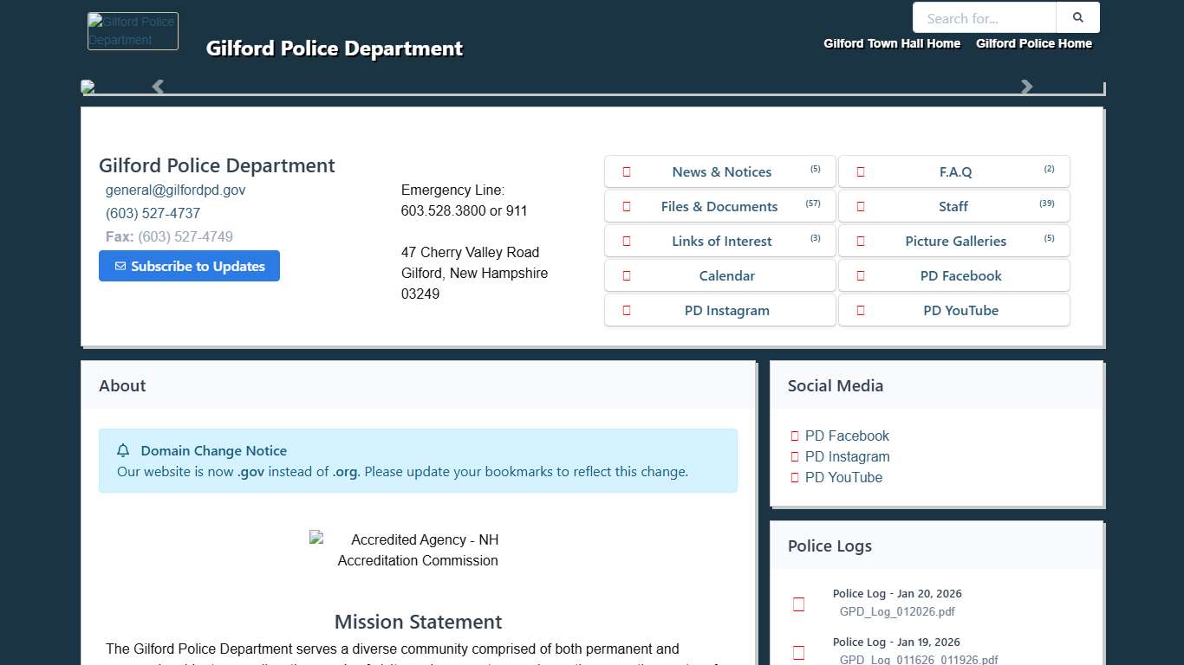Open Gilford Town Hall Home
The height and width of the screenshot is (665, 1184).
(892, 43)
